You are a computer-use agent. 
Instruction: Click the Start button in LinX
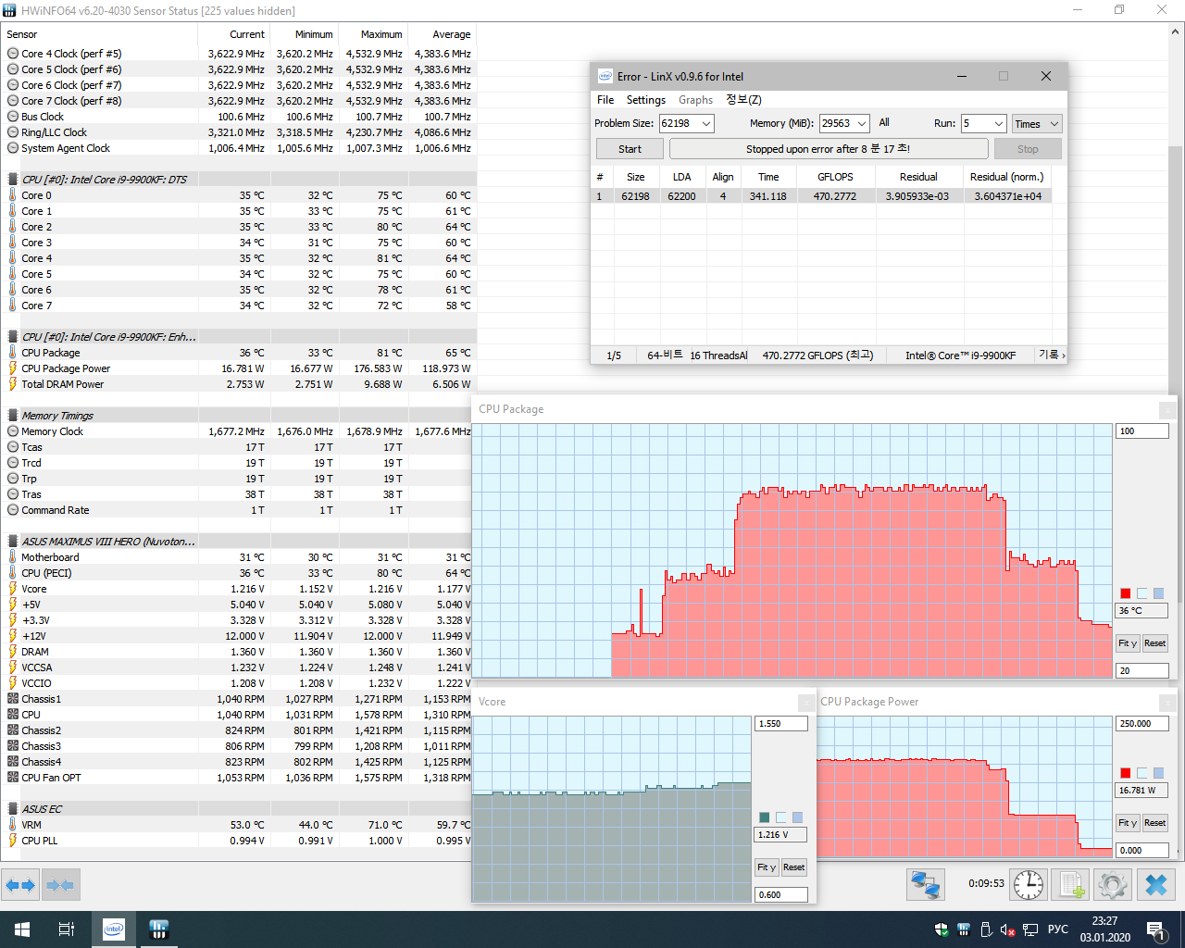tap(630, 149)
